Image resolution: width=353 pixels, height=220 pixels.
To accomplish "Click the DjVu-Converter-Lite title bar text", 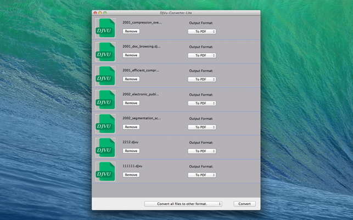I will click(x=176, y=13).
